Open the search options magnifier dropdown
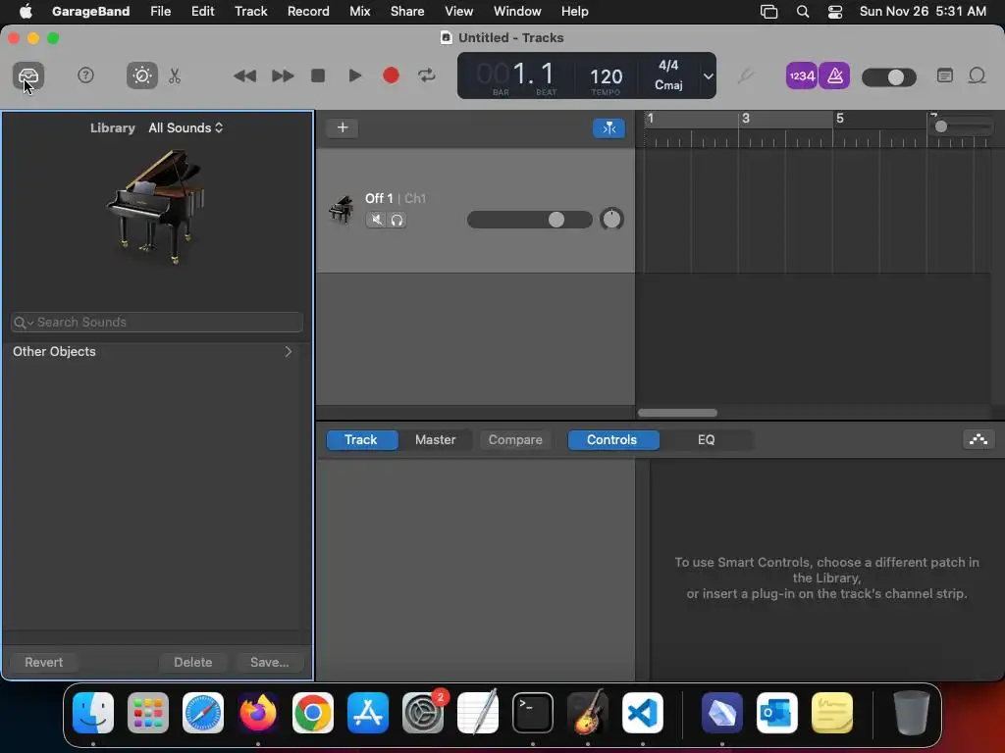Viewport: 1005px width, 753px height. 24,322
